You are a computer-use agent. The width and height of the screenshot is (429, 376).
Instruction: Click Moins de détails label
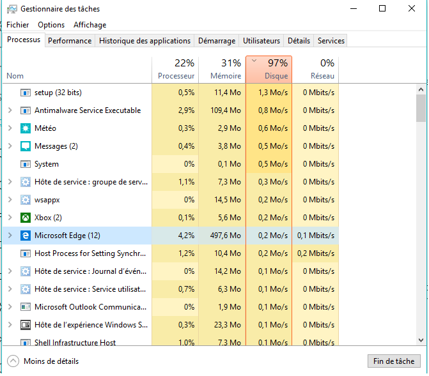pos(51,361)
